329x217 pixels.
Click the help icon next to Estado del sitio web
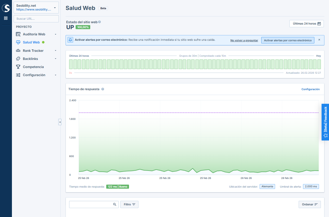tap(99, 22)
